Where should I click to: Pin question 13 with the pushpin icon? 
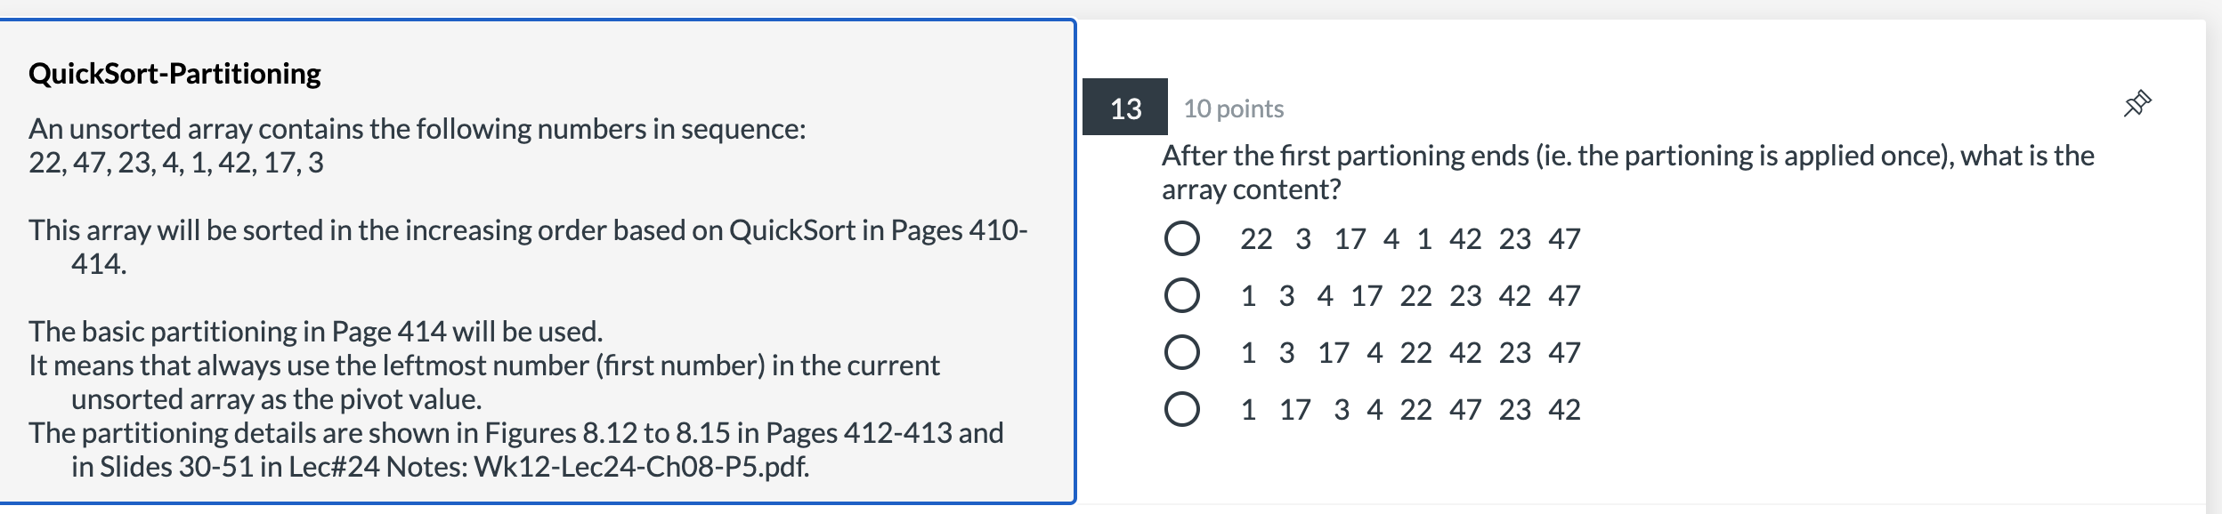click(x=2137, y=103)
